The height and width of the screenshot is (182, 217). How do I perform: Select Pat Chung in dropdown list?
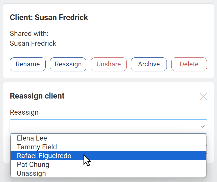[x=108, y=164]
